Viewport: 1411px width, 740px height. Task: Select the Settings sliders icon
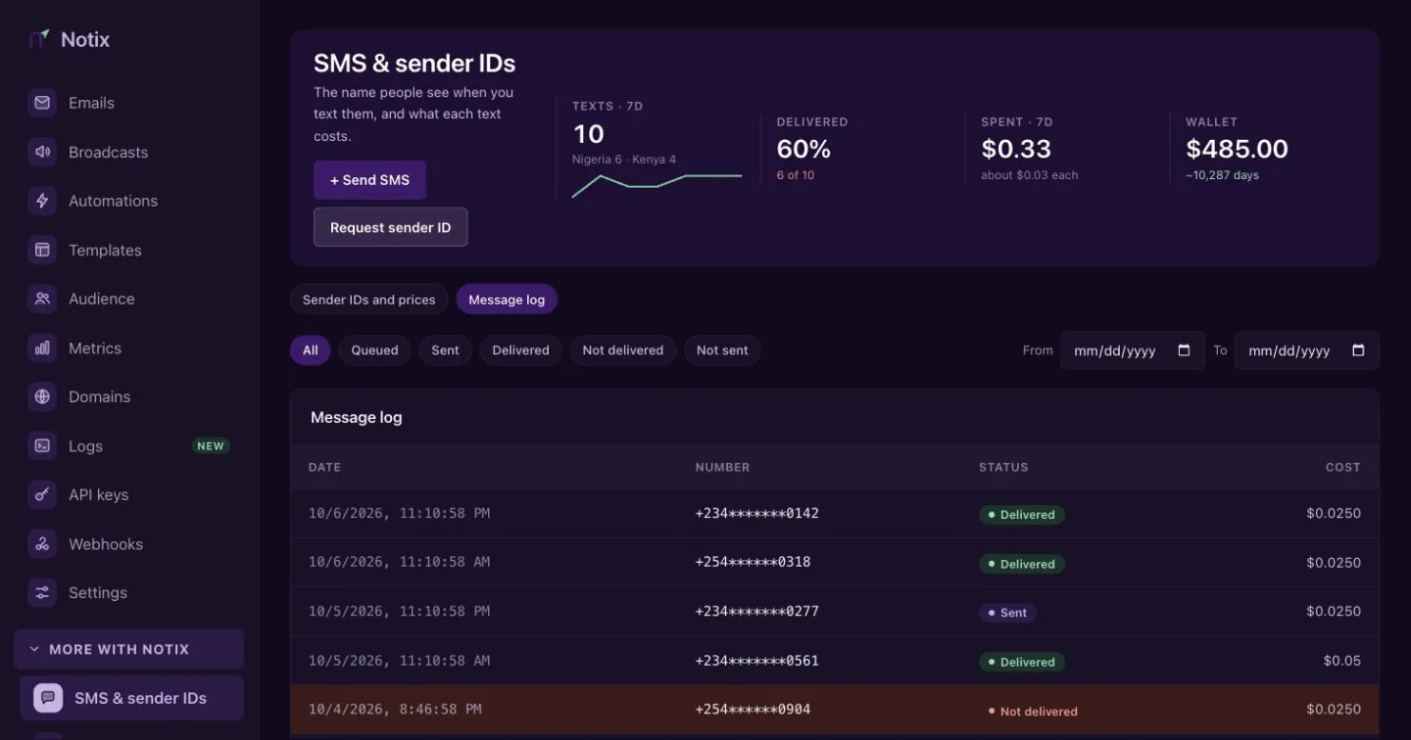(42, 592)
